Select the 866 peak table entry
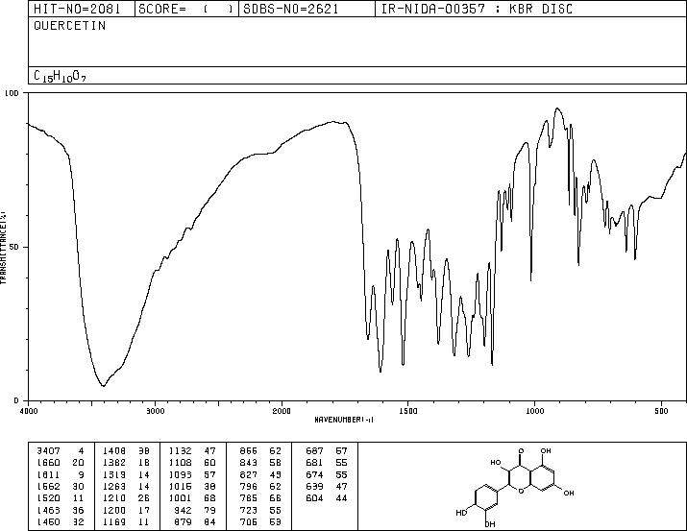This screenshot has width=687, height=531. [x=260, y=451]
